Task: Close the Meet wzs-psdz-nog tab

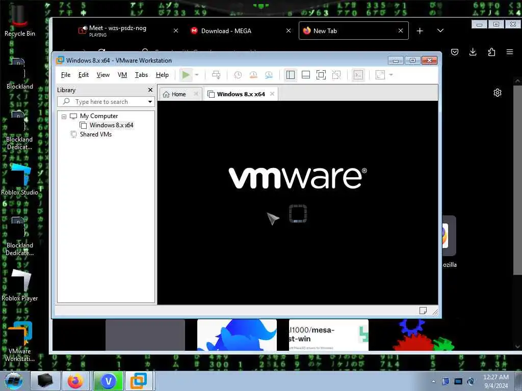Action: pos(176,31)
